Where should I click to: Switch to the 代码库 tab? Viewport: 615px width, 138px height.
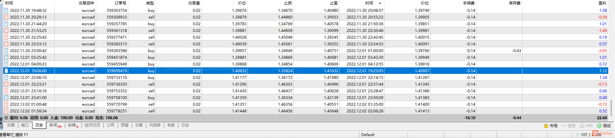tap(155, 125)
